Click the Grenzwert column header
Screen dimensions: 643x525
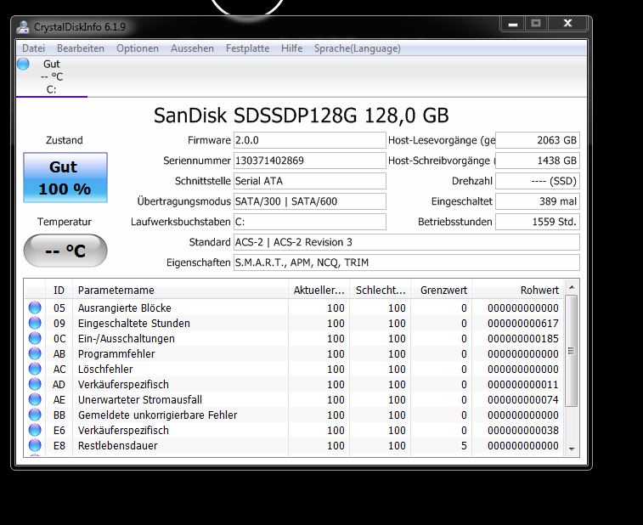point(442,290)
